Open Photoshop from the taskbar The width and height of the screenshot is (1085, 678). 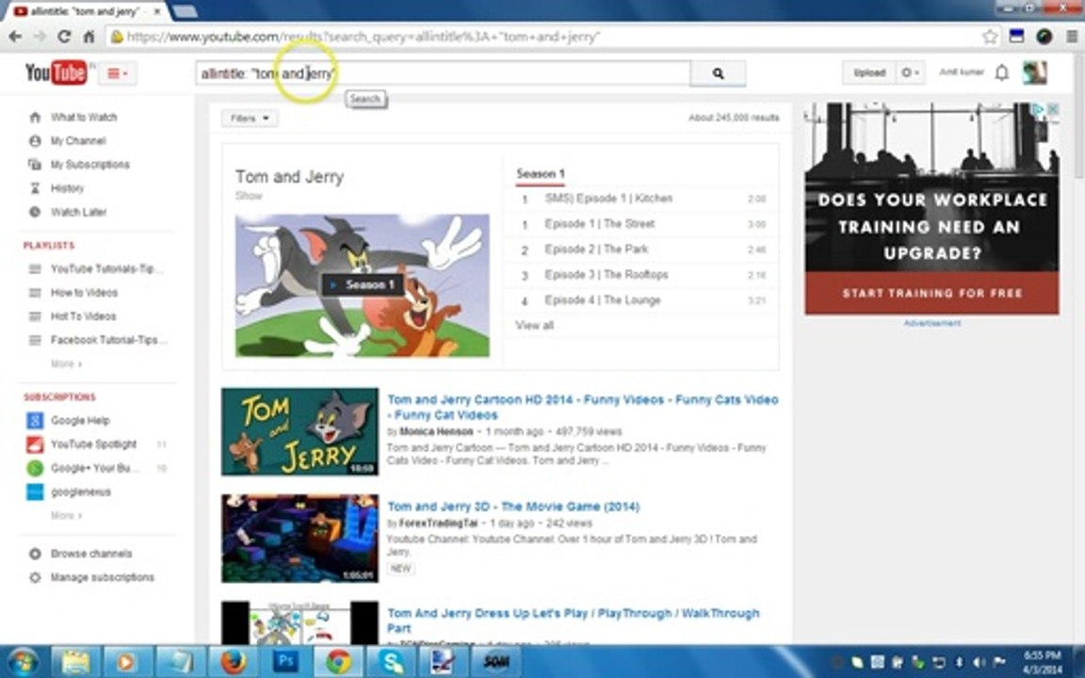(285, 662)
